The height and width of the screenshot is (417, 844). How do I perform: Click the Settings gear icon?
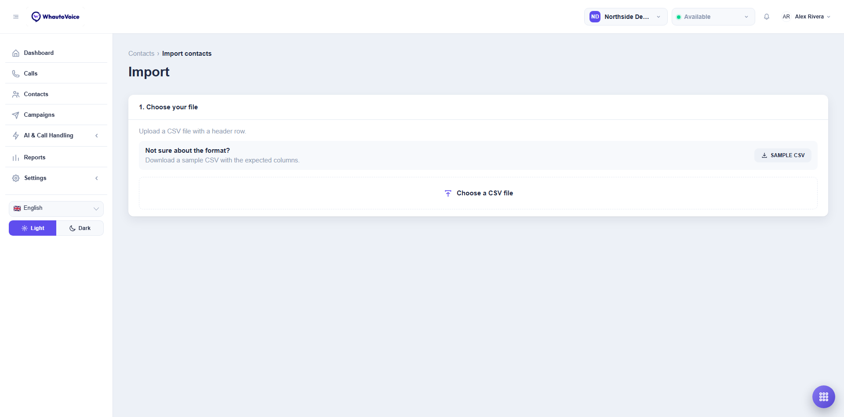coord(16,178)
